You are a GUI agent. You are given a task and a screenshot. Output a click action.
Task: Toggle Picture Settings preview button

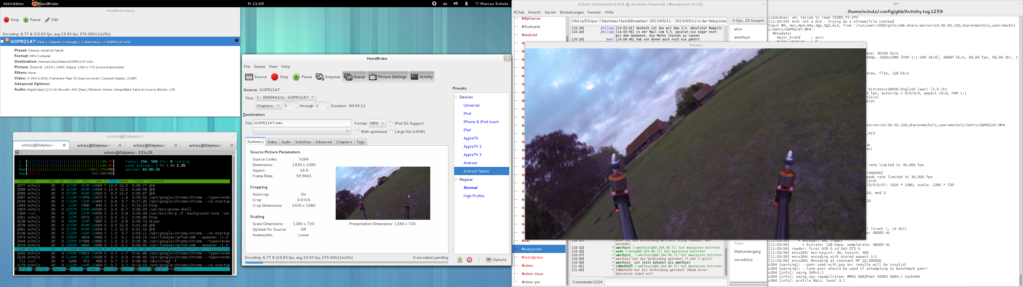388,77
